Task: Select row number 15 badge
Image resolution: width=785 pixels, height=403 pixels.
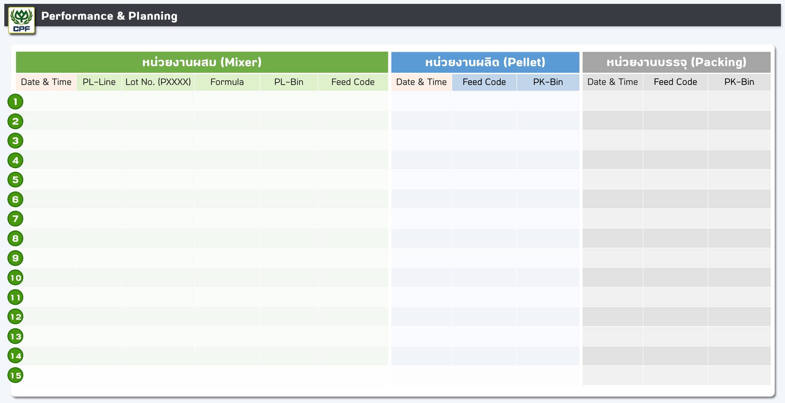Action: pyautogui.click(x=15, y=376)
